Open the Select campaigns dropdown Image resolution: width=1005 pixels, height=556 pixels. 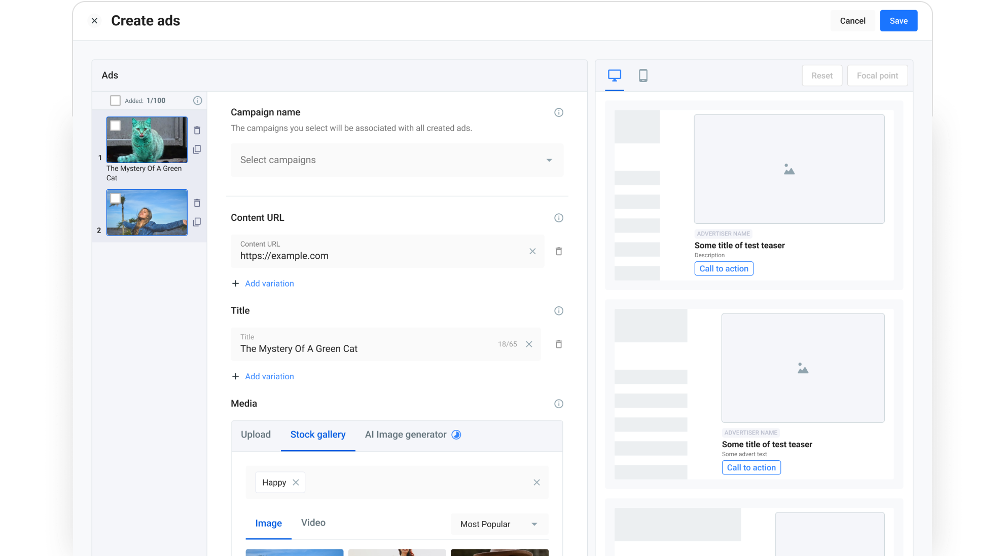point(397,160)
